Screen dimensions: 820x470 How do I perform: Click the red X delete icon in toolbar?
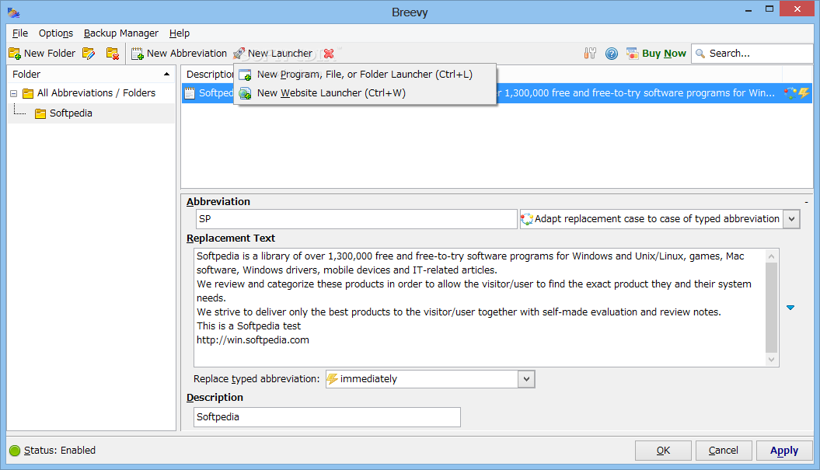pos(329,54)
